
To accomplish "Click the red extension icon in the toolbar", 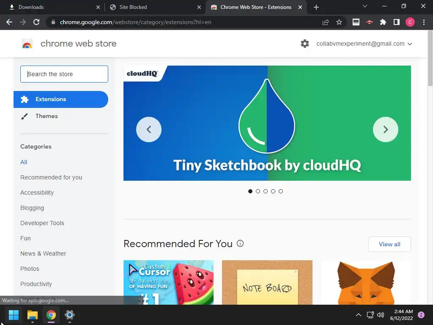I will click(370, 22).
